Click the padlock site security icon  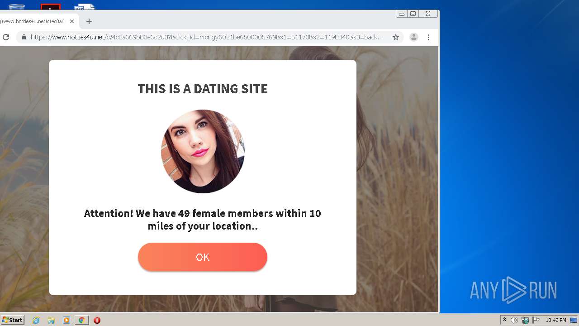point(24,37)
